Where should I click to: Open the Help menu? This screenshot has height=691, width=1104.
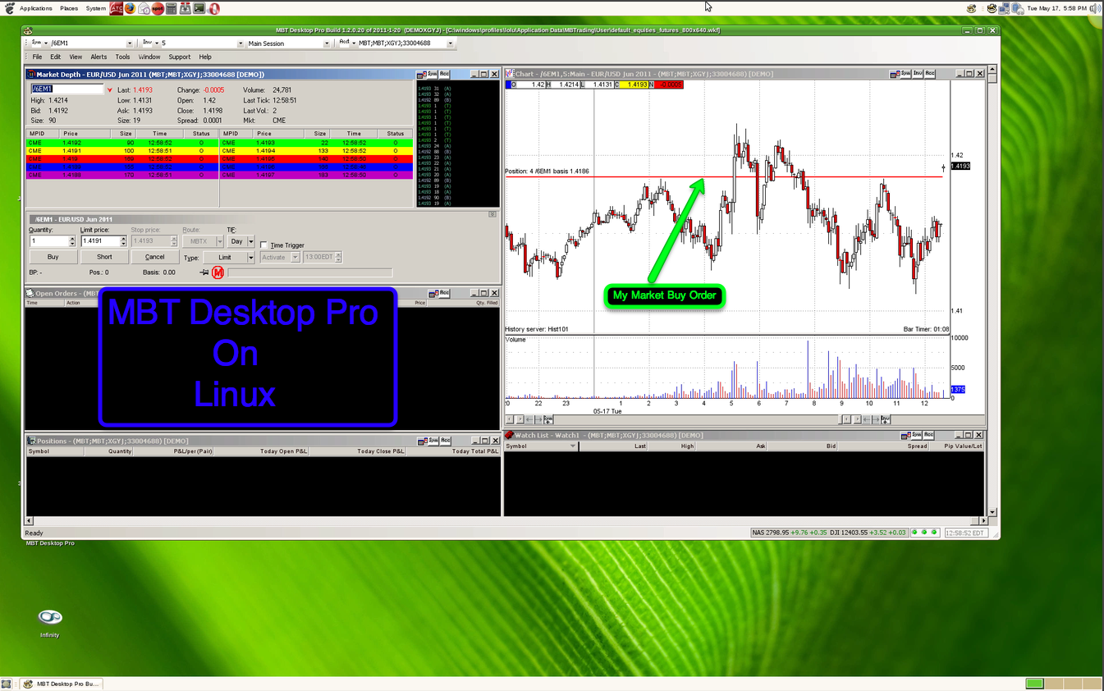[205, 57]
